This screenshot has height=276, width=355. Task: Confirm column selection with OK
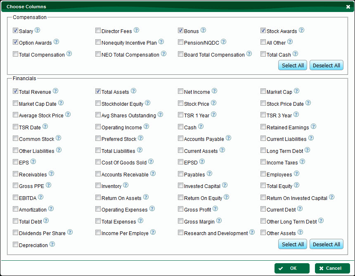pyautogui.click(x=292, y=269)
